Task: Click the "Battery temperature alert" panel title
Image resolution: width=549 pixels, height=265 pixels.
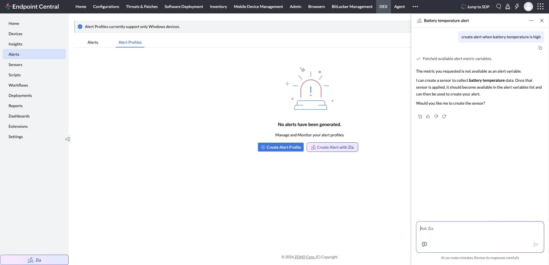Action: point(446,21)
